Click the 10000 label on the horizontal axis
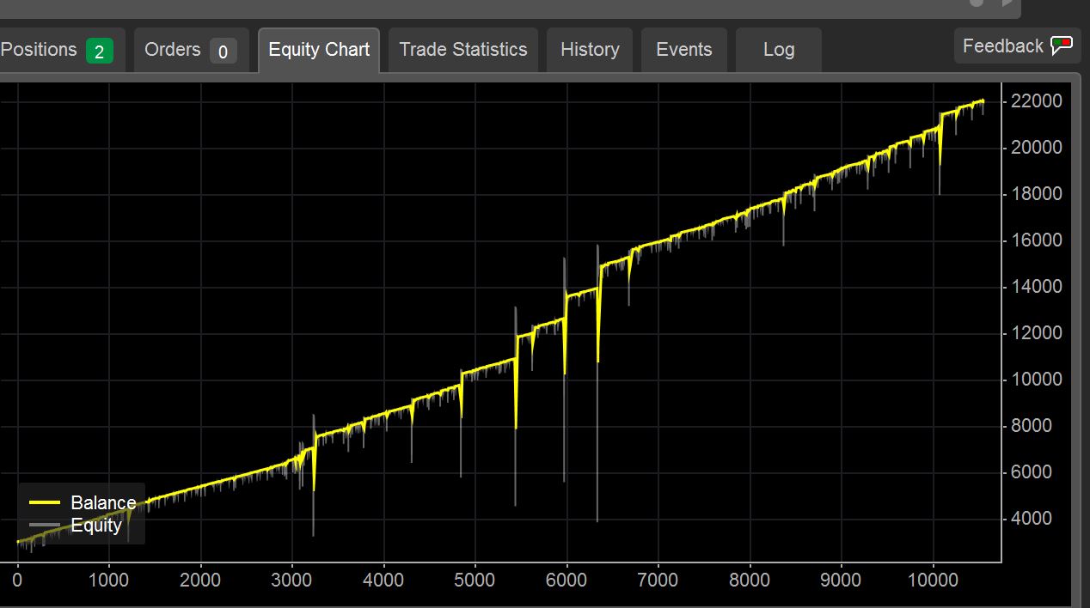 933,581
